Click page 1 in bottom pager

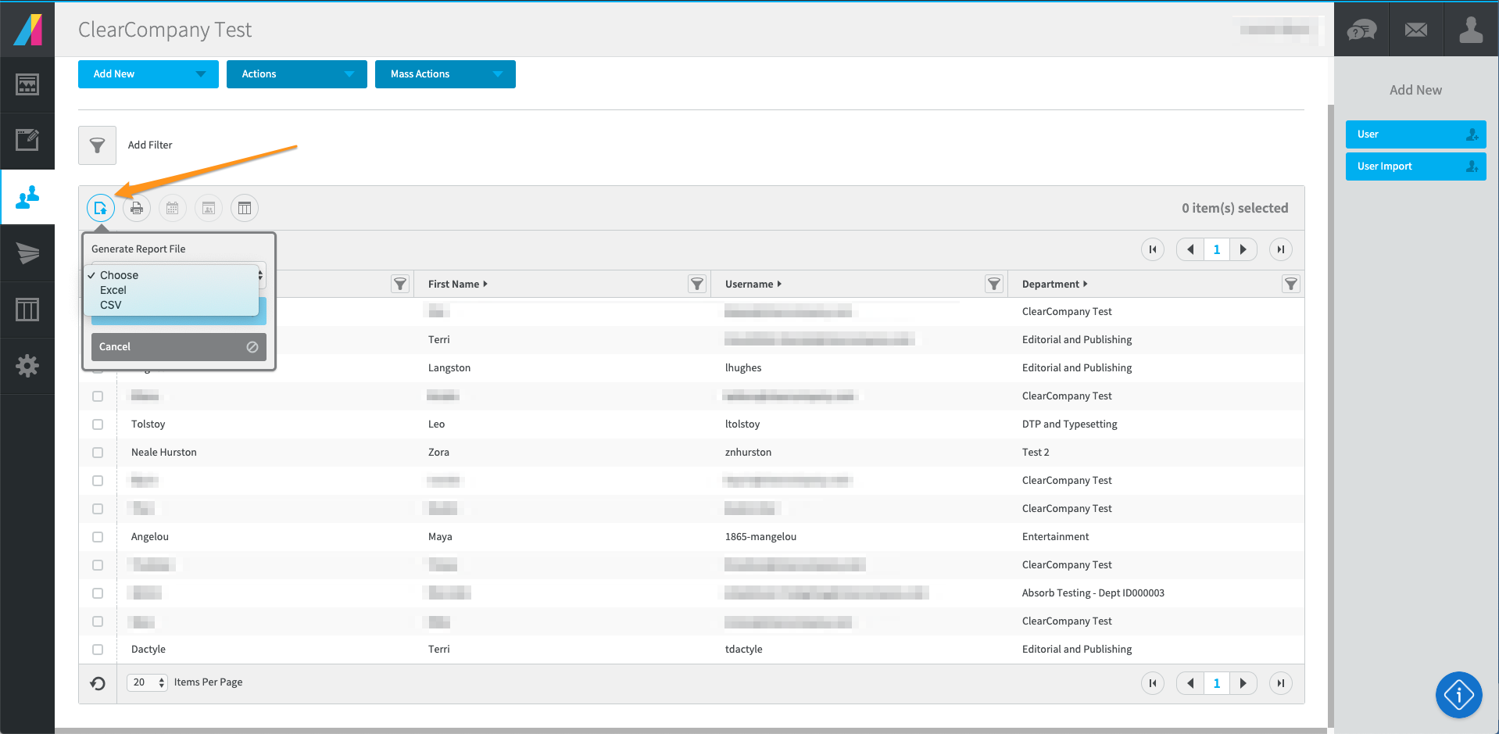click(x=1217, y=683)
